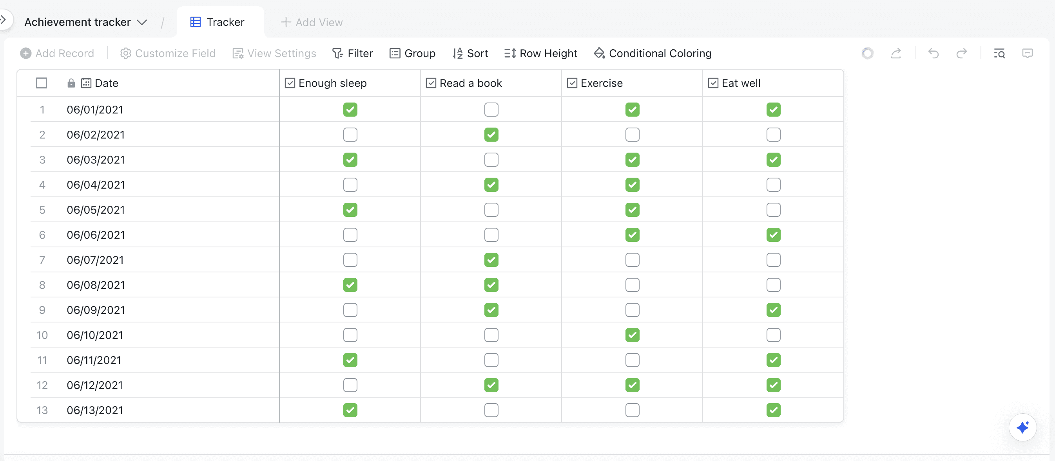The width and height of the screenshot is (1055, 461).
Task: Click the circular sync status icon
Action: 867,53
